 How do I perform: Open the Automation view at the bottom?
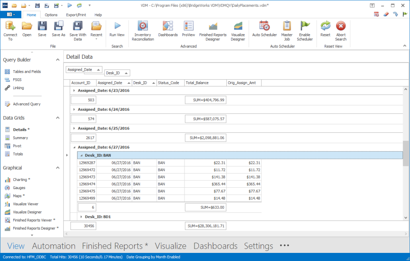[x=54, y=246]
